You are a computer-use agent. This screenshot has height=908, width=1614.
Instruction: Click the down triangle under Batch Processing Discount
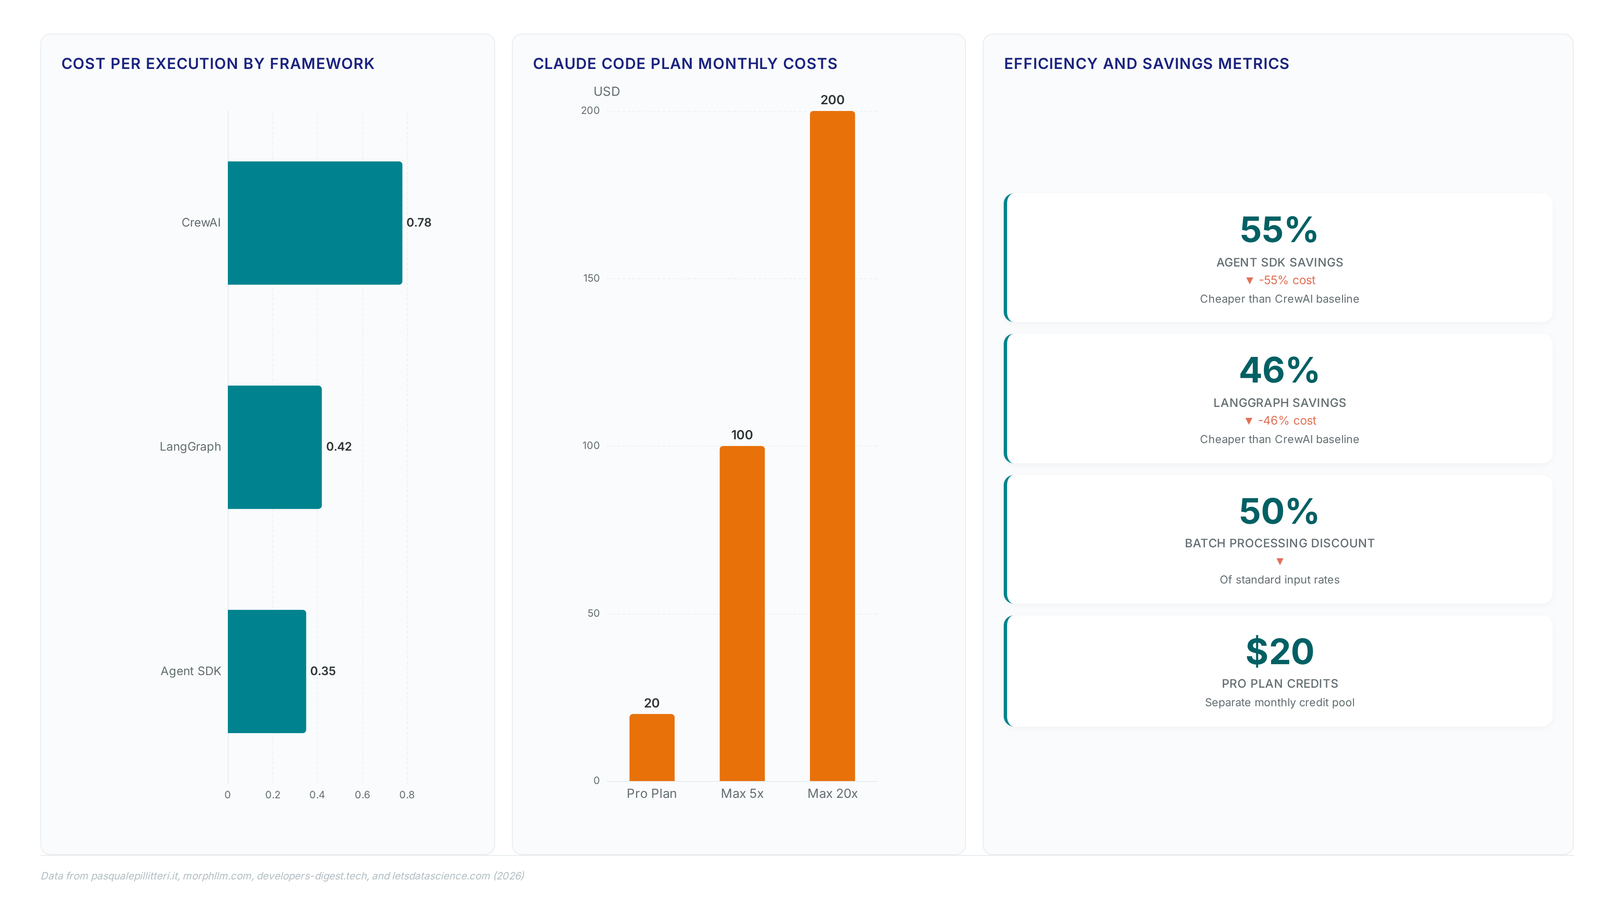point(1279,562)
